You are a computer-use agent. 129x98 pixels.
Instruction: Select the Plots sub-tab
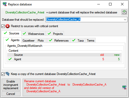[x=41, y=40]
